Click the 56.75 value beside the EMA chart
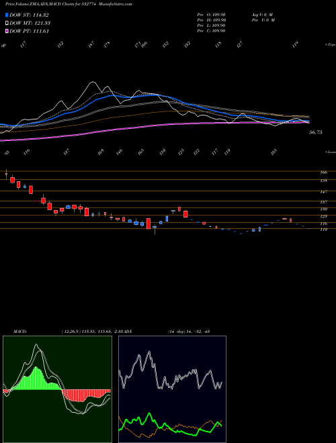The height and width of the screenshot is (443, 336). coord(315,132)
